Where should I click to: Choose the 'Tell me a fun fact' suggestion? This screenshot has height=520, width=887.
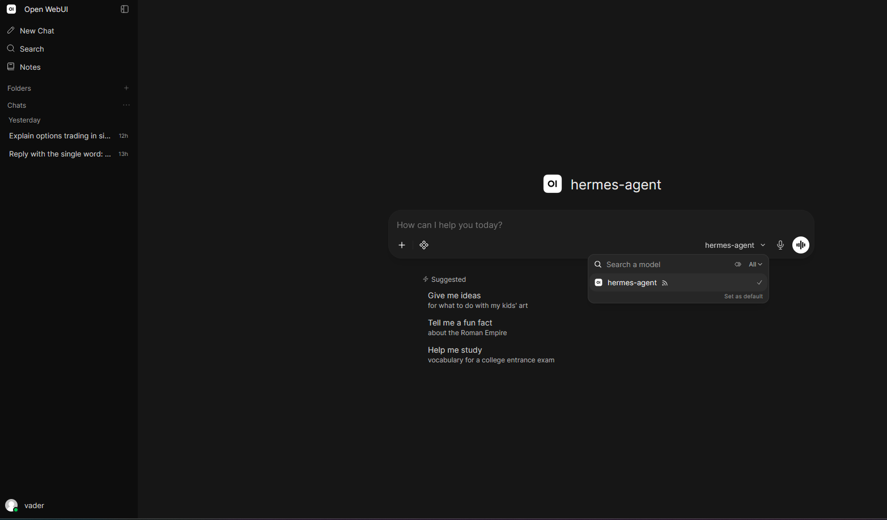tap(468, 327)
